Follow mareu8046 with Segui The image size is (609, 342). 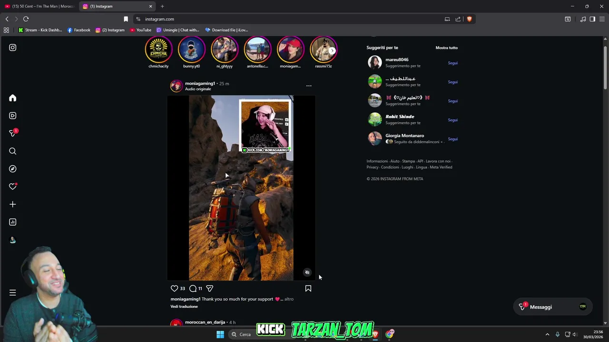(452, 63)
